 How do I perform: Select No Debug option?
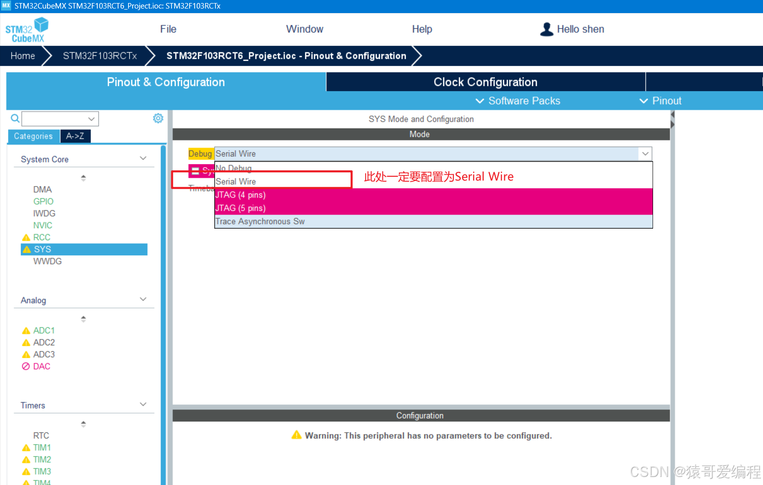click(434, 168)
